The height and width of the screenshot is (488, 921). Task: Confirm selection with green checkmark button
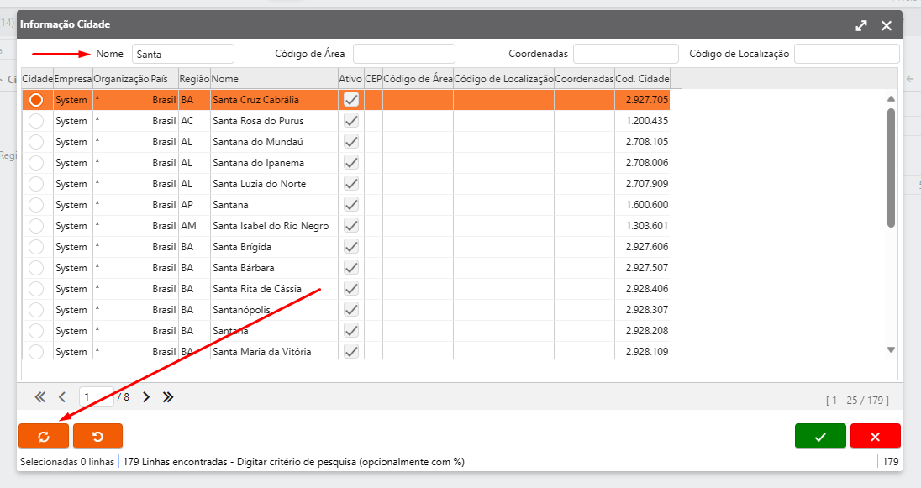(820, 436)
